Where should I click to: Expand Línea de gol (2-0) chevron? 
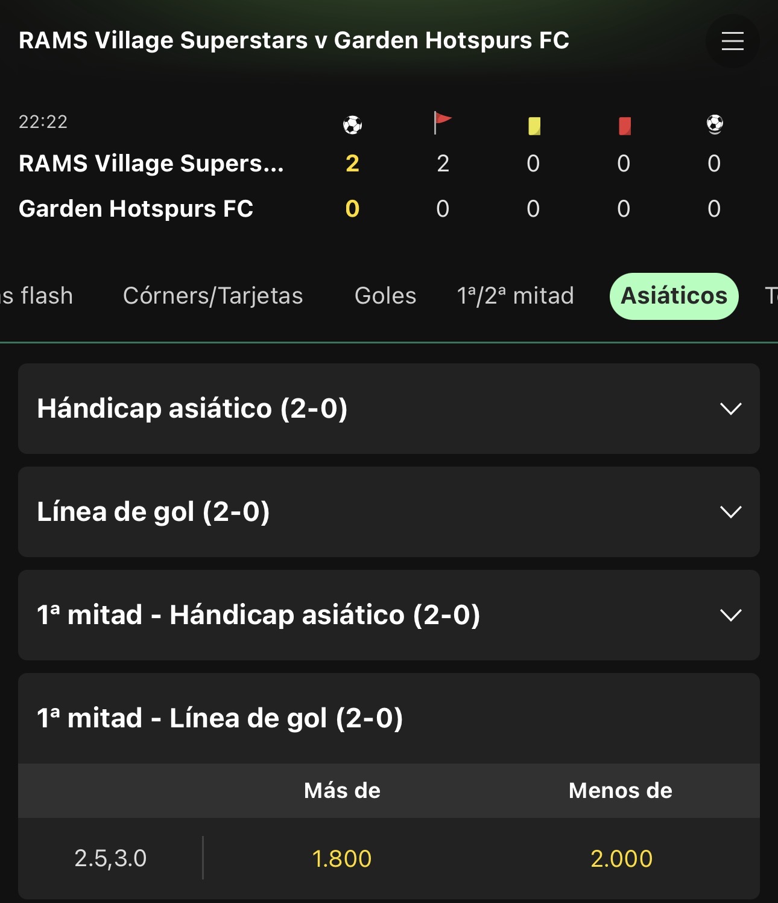pos(730,512)
